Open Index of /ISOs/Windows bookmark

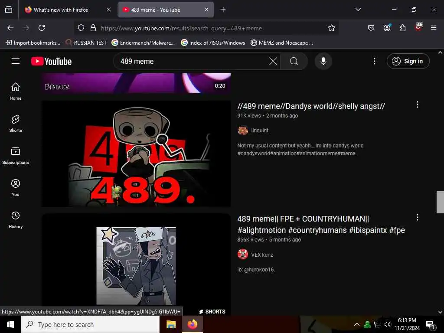[x=213, y=43]
